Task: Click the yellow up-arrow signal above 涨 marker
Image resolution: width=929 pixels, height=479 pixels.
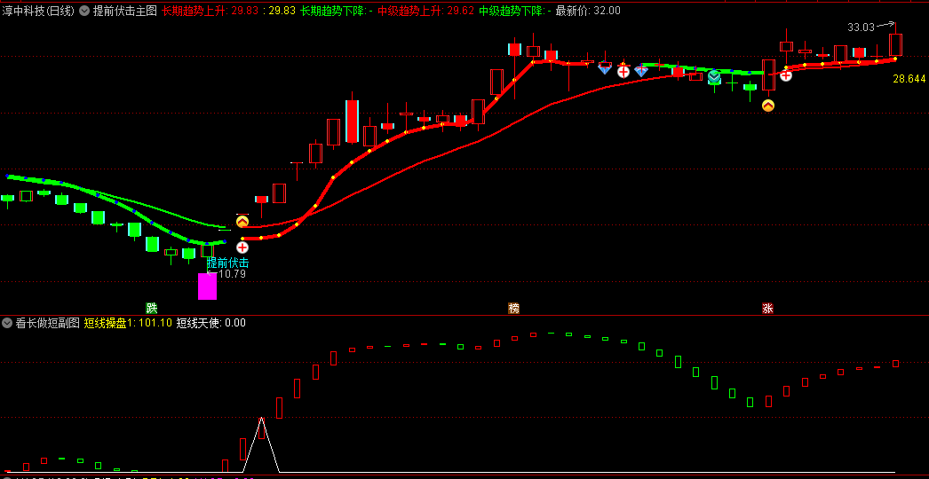Action: 768,106
